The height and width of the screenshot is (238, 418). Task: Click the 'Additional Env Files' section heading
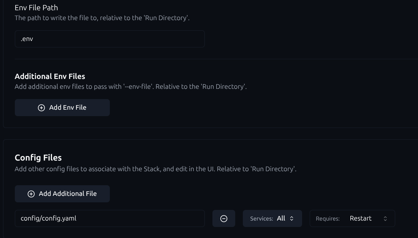tap(50, 76)
